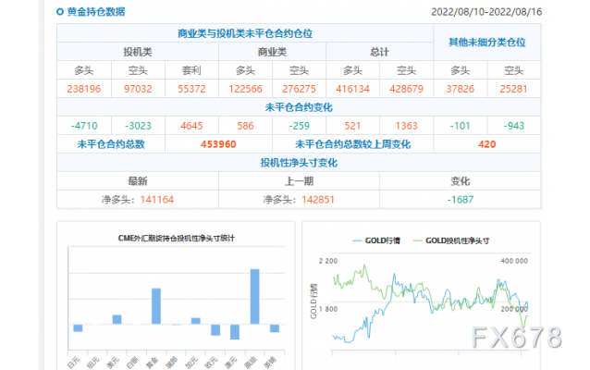Click the 未平仓合约总数 label
590x370 pixels.
tap(111, 144)
